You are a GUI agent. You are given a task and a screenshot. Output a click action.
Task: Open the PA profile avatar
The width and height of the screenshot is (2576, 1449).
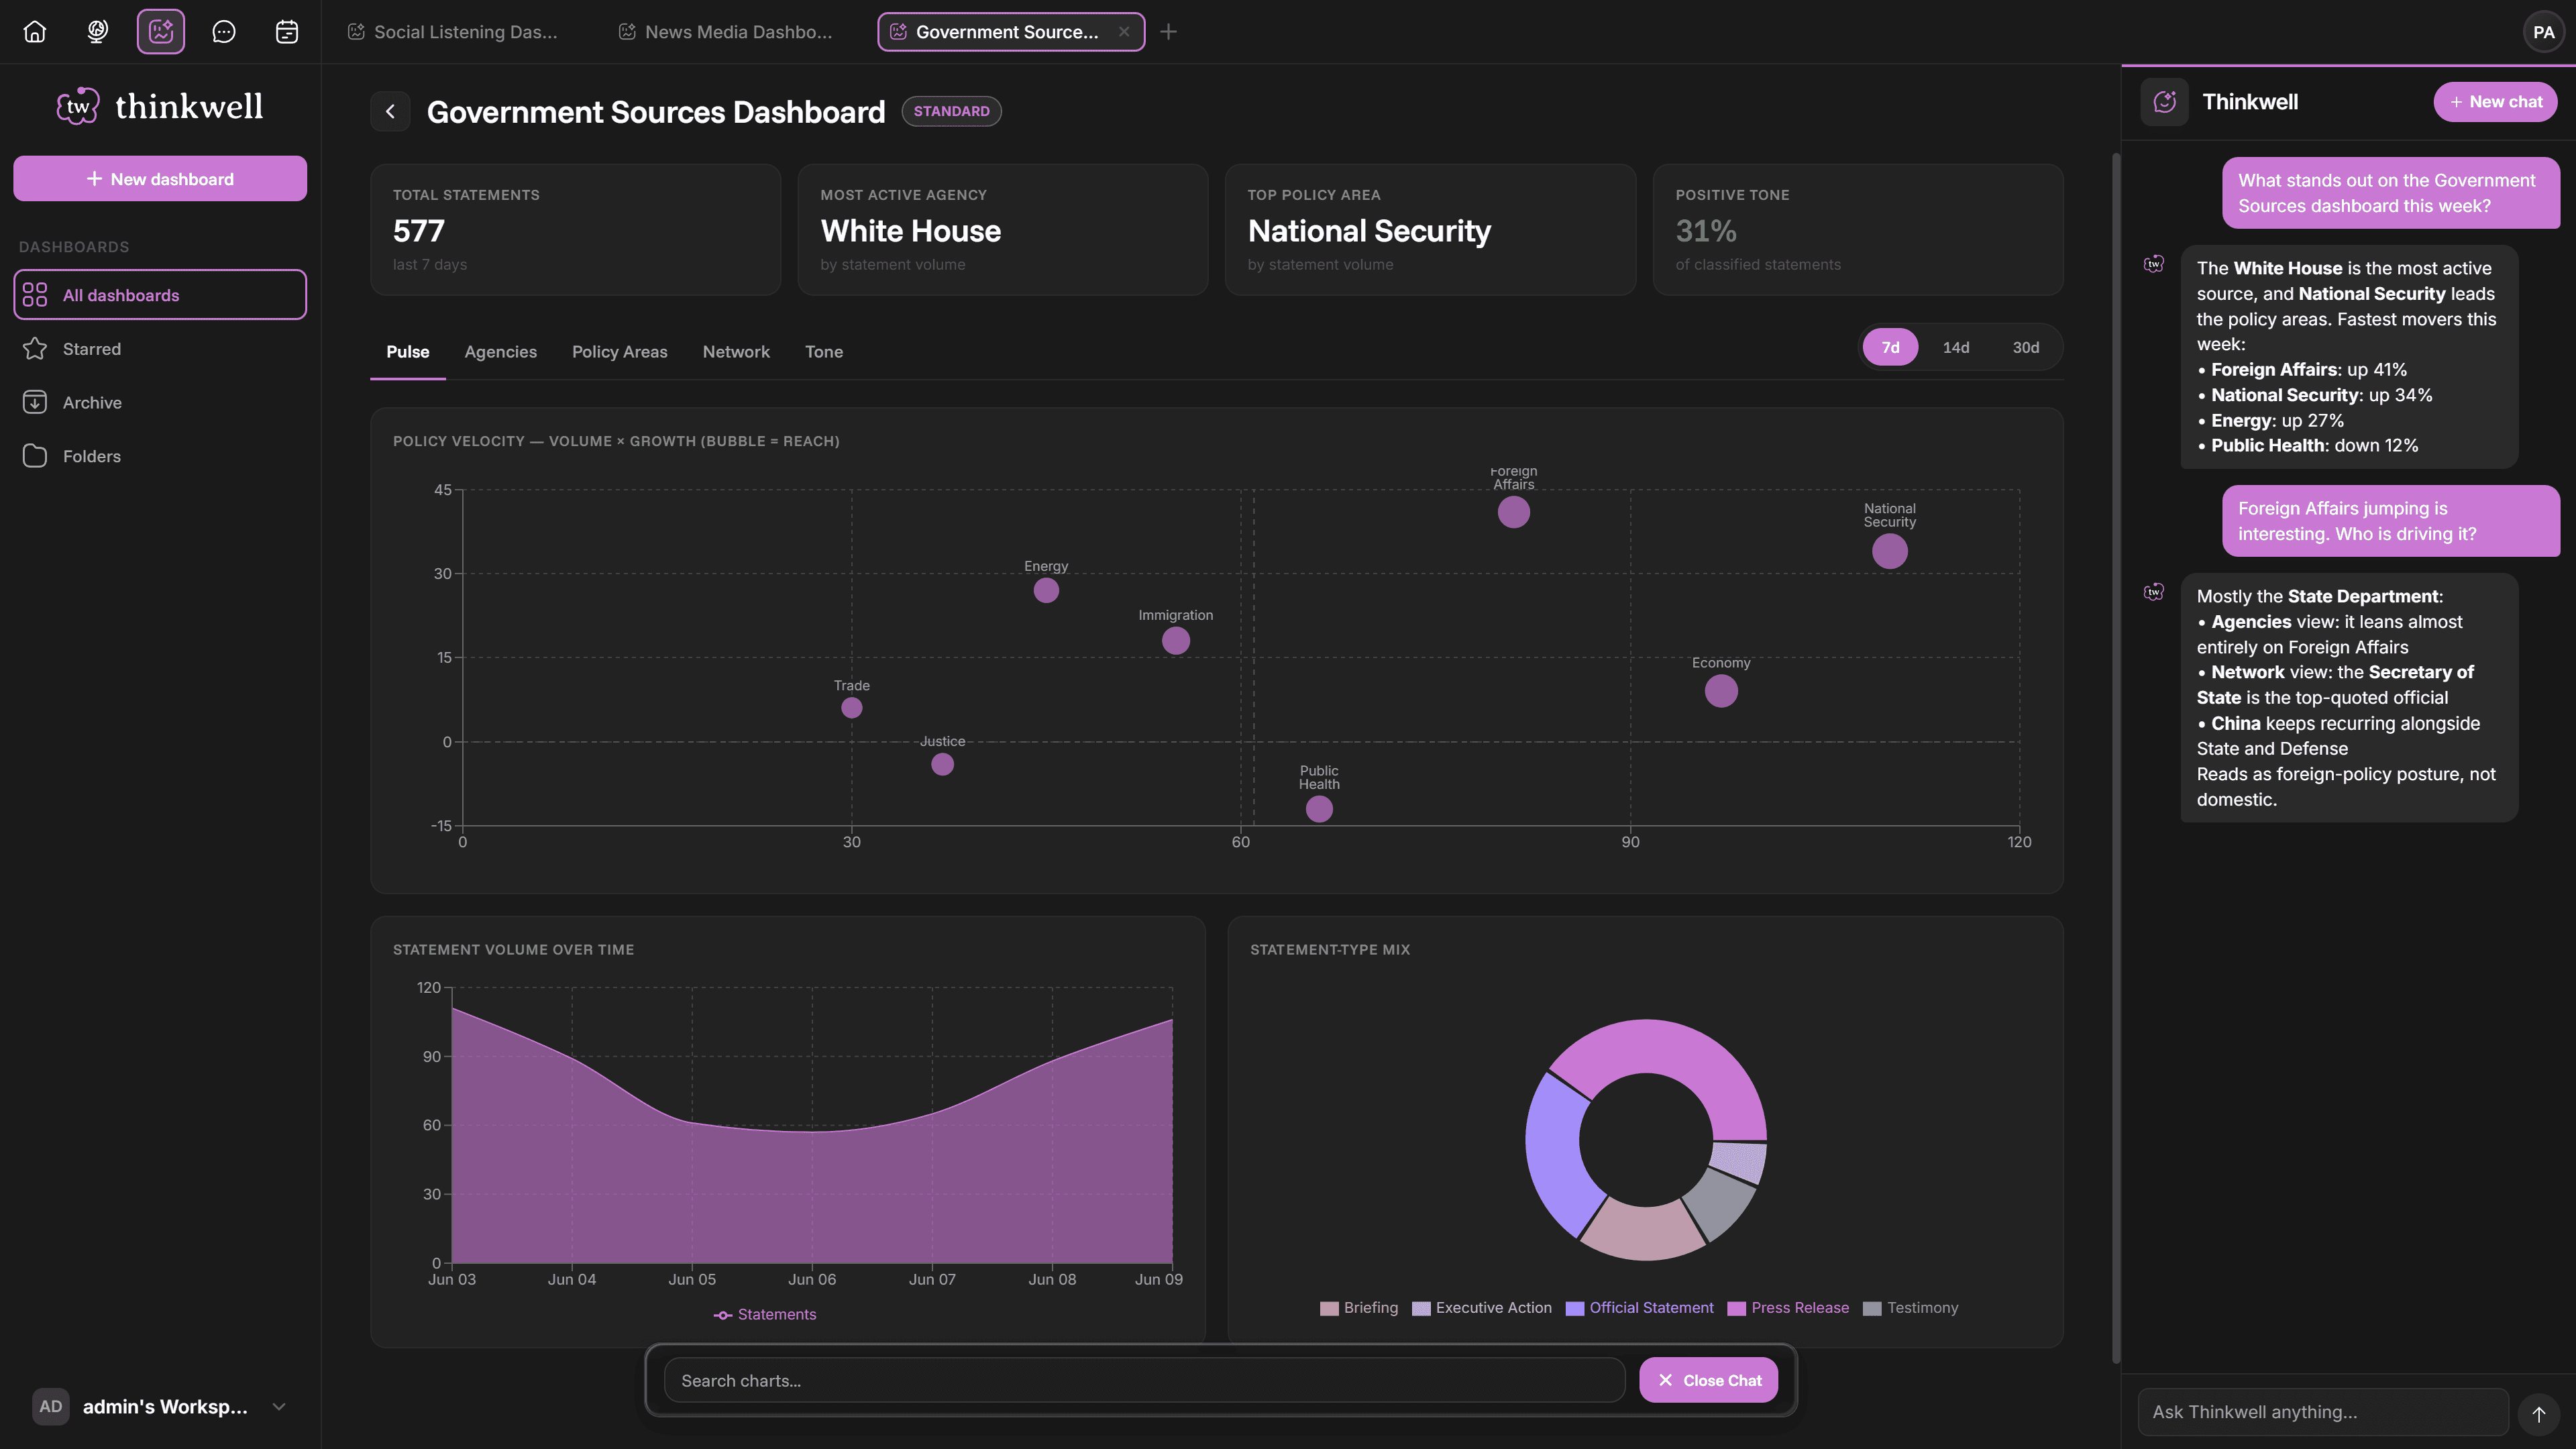pos(2543,32)
